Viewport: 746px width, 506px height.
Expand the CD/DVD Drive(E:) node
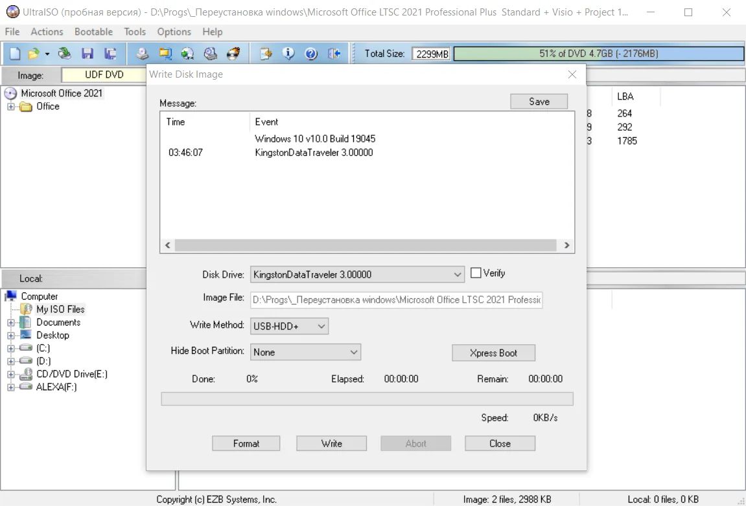coord(10,375)
